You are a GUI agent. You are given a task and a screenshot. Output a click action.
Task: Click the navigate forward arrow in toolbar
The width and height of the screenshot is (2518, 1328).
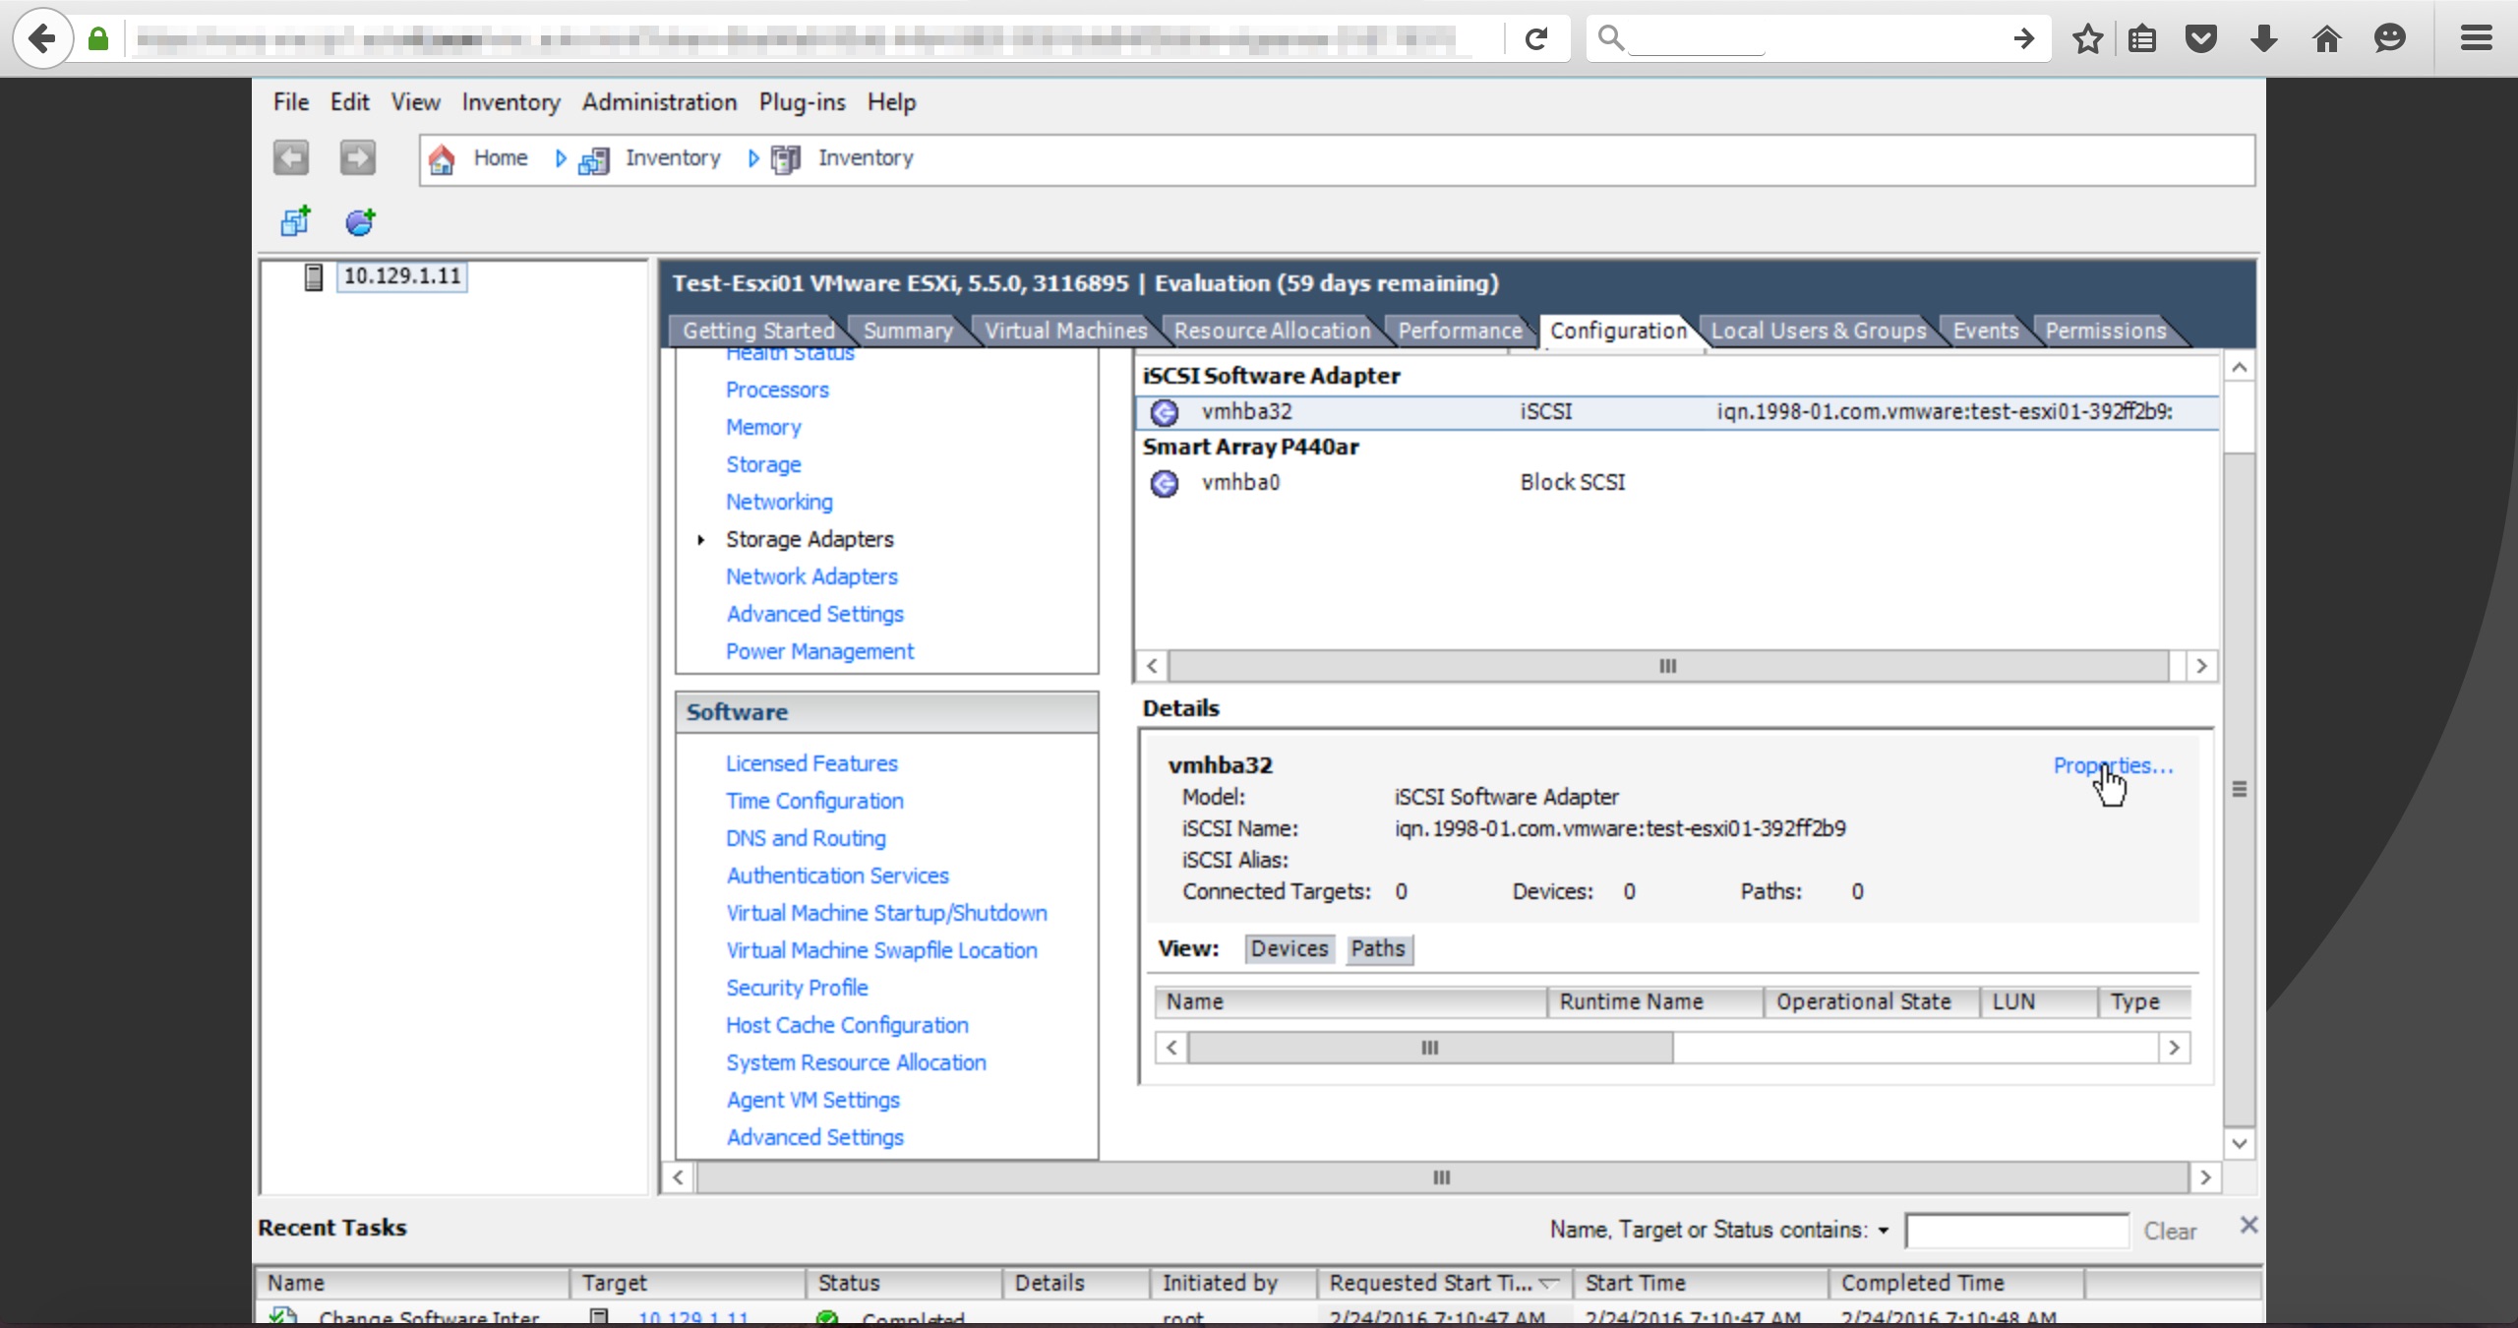click(358, 158)
